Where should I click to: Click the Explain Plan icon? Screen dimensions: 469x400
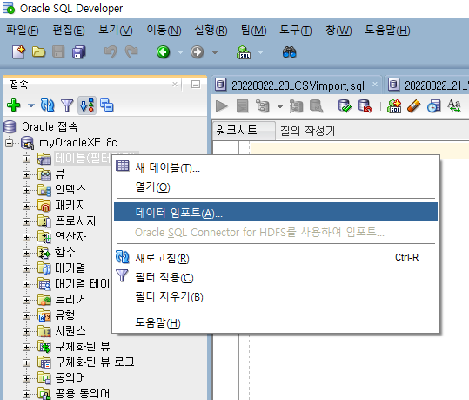click(x=262, y=106)
